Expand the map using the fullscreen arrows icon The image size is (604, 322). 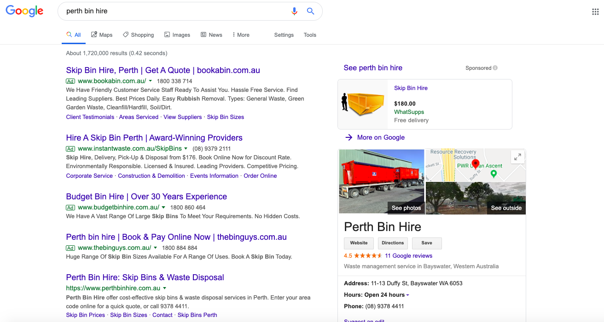pos(517,157)
